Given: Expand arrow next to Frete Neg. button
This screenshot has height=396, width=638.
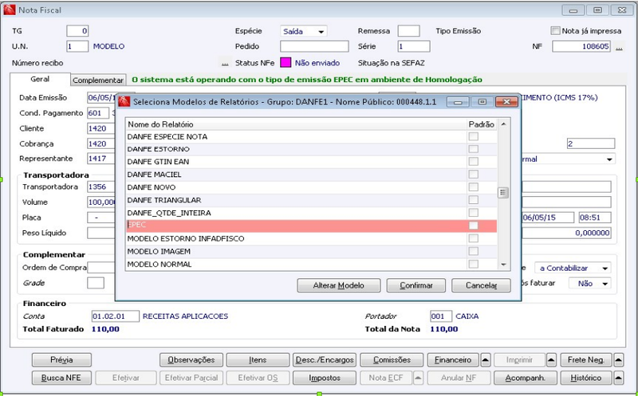Looking at the screenshot, I should 618,360.
